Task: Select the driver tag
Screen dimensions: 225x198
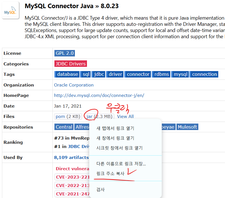Action: [x=115, y=74]
